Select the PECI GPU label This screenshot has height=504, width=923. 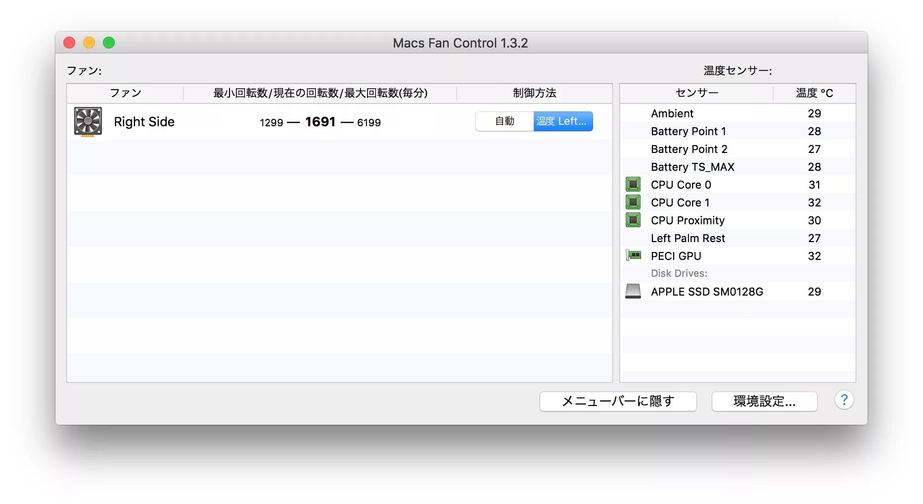pos(676,256)
